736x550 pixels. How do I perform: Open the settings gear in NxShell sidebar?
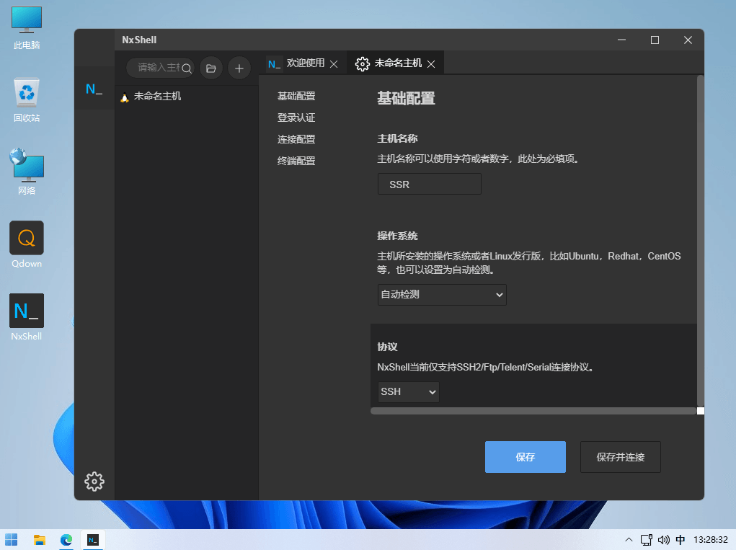click(x=94, y=481)
